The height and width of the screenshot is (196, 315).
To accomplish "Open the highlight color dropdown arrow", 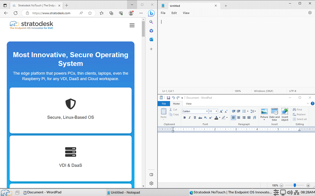I will click(227, 117).
